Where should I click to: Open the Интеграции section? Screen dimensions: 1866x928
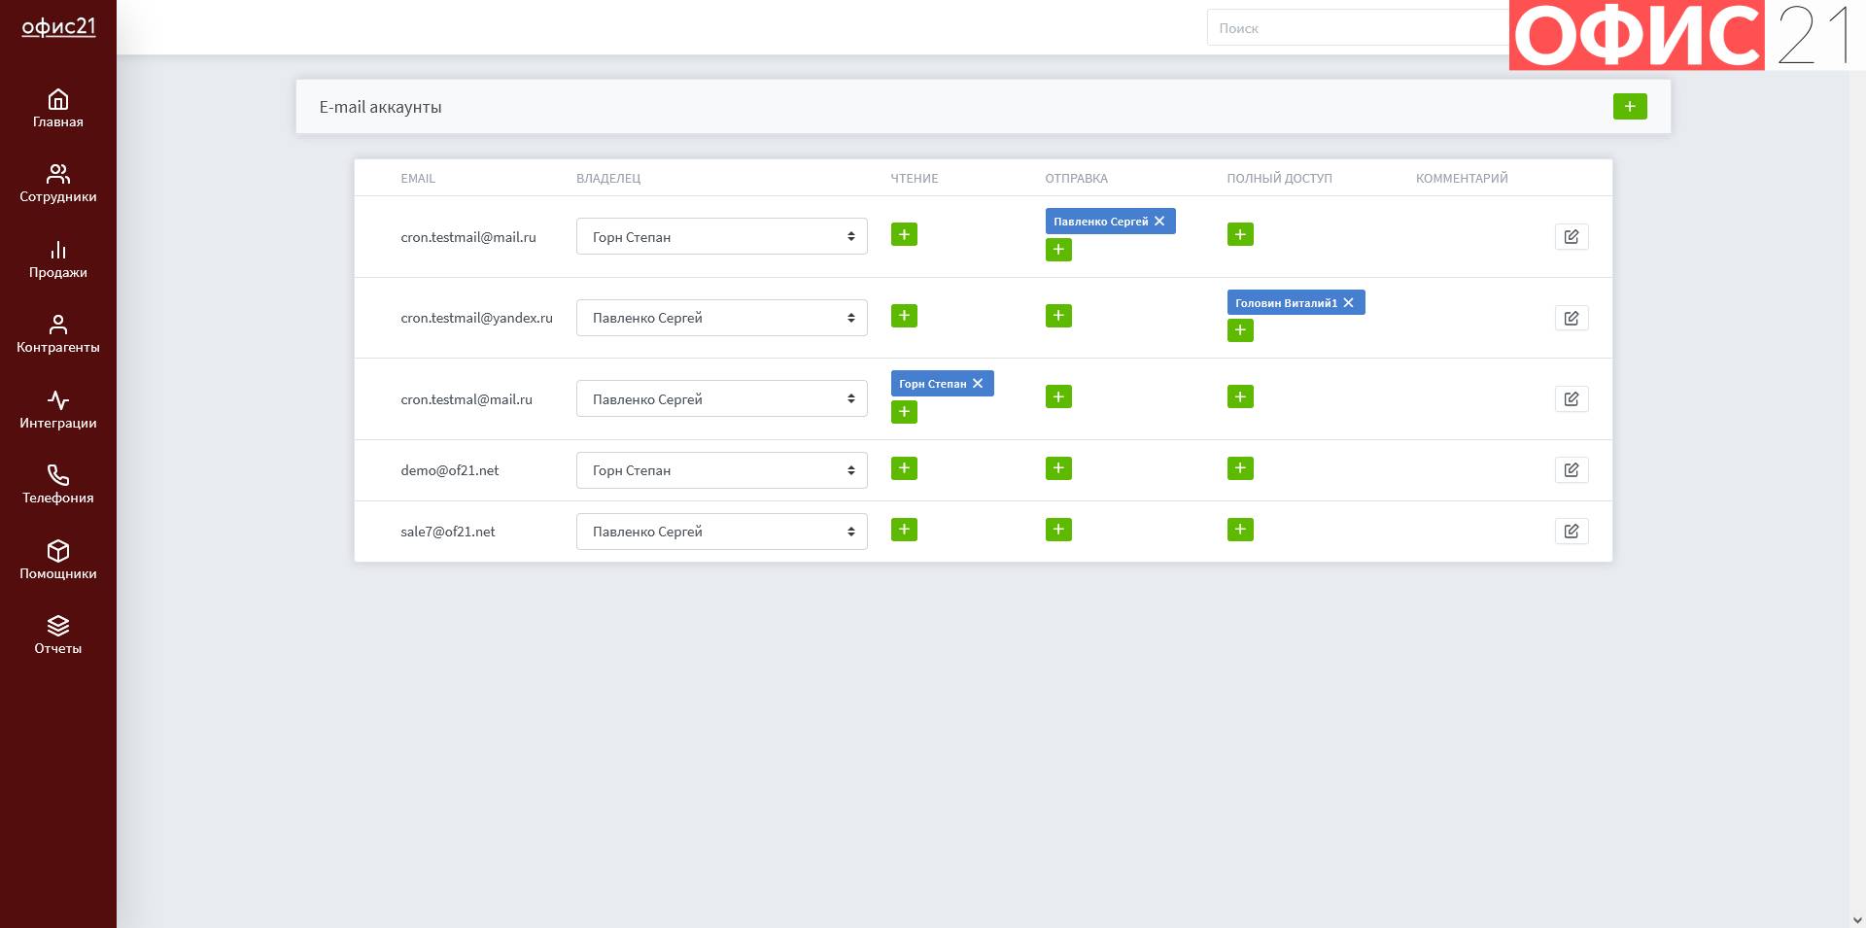tap(58, 410)
